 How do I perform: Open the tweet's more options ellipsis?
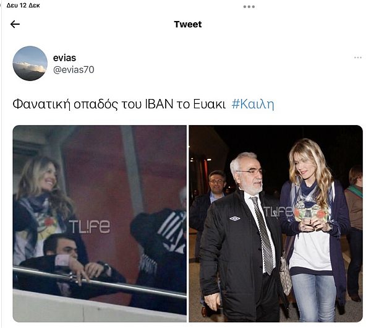click(358, 58)
